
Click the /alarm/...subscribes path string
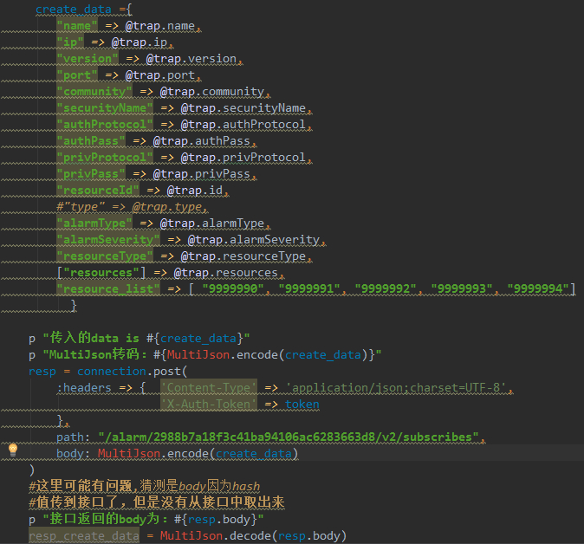[289, 437]
